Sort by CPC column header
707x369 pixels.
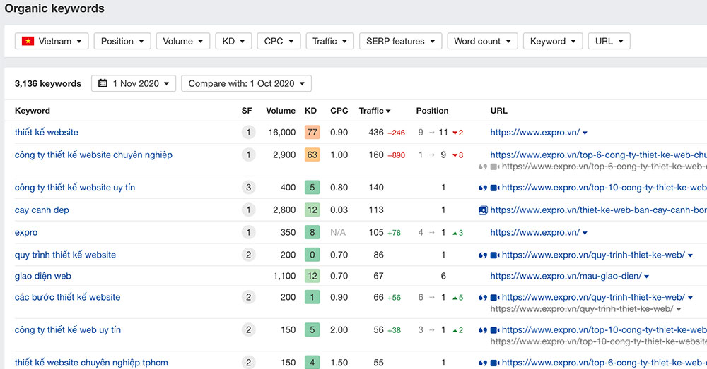pos(339,111)
